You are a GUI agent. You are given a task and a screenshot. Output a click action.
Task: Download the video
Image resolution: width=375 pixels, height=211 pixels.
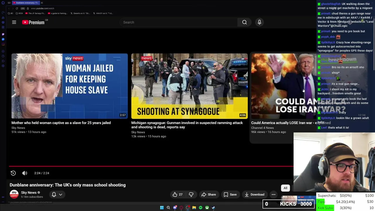coord(254,195)
